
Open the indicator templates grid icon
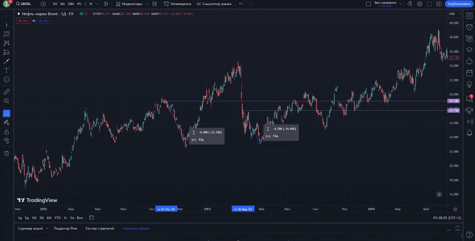155,4
